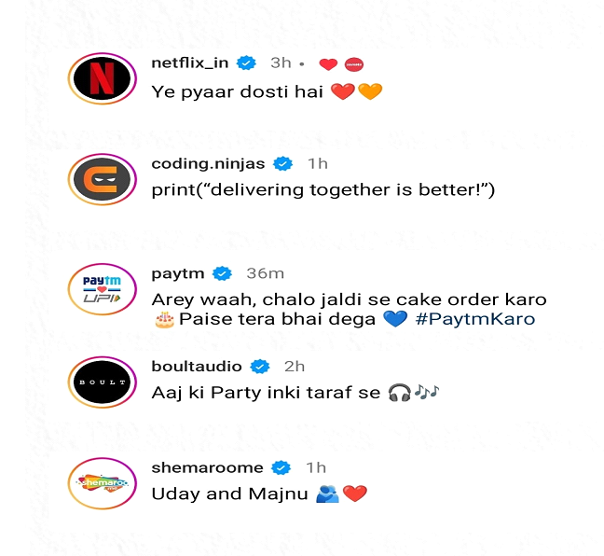
Task: Open the BOULT black profile avatar
Action: (x=103, y=382)
